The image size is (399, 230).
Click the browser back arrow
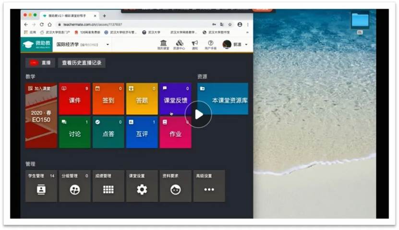click(26, 24)
